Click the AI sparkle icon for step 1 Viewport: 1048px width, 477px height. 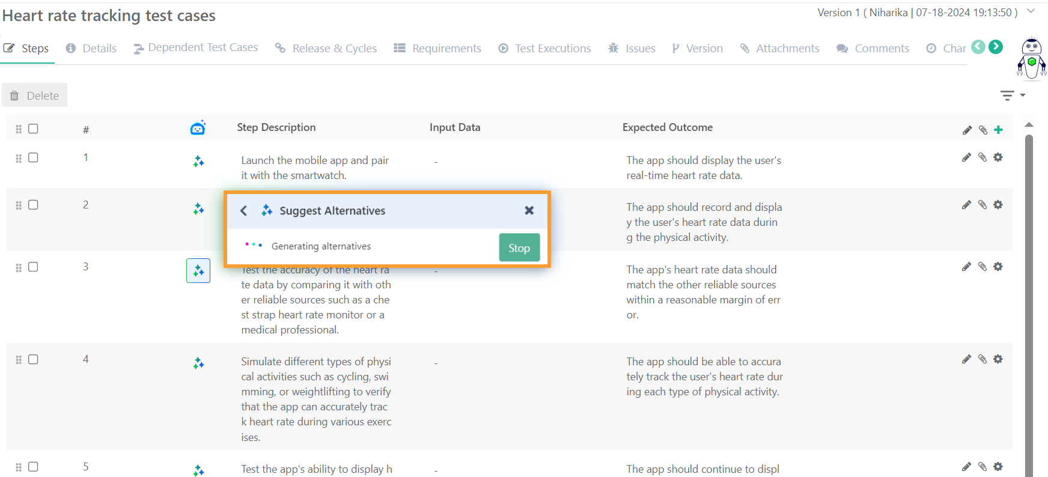pyautogui.click(x=198, y=162)
